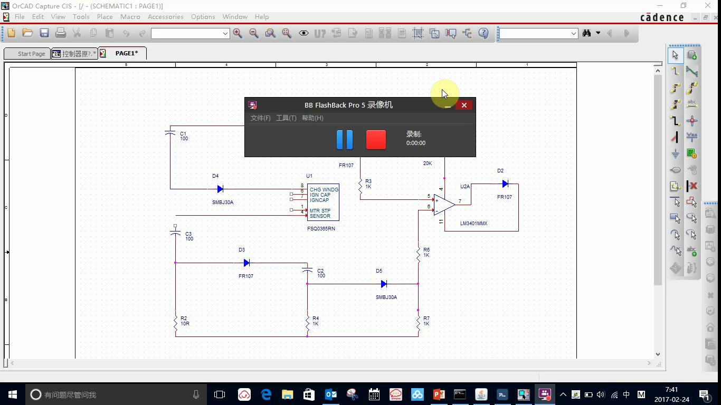Toggle snap to grid toolbar button
Screen dimensions: 721x405
click(418, 33)
